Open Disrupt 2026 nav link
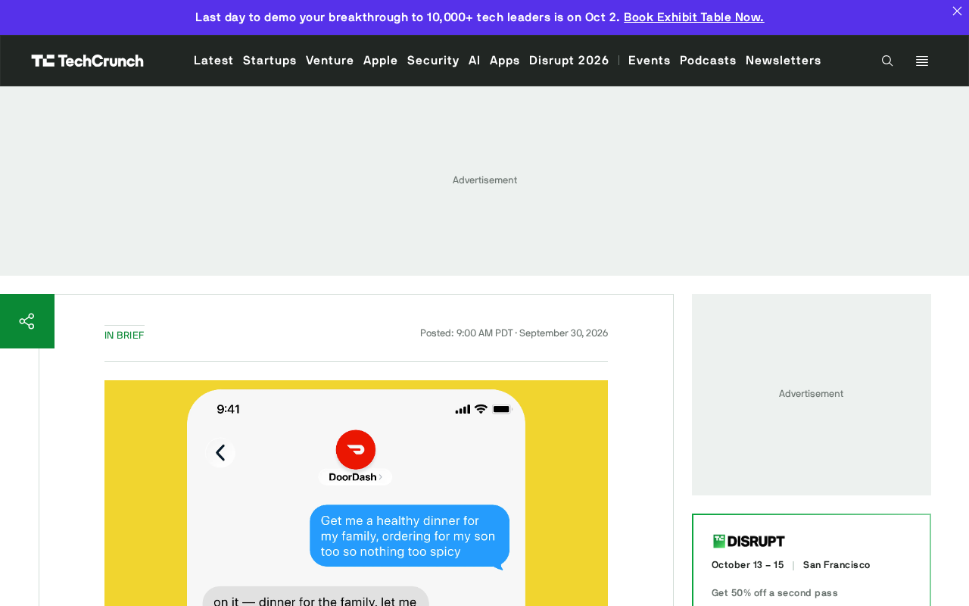This screenshot has height=606, width=969. pyautogui.click(x=569, y=61)
